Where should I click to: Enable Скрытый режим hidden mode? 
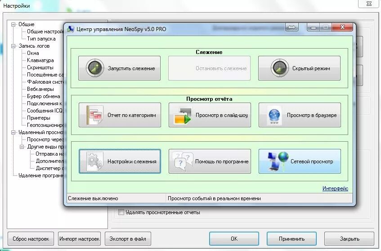[299, 68]
